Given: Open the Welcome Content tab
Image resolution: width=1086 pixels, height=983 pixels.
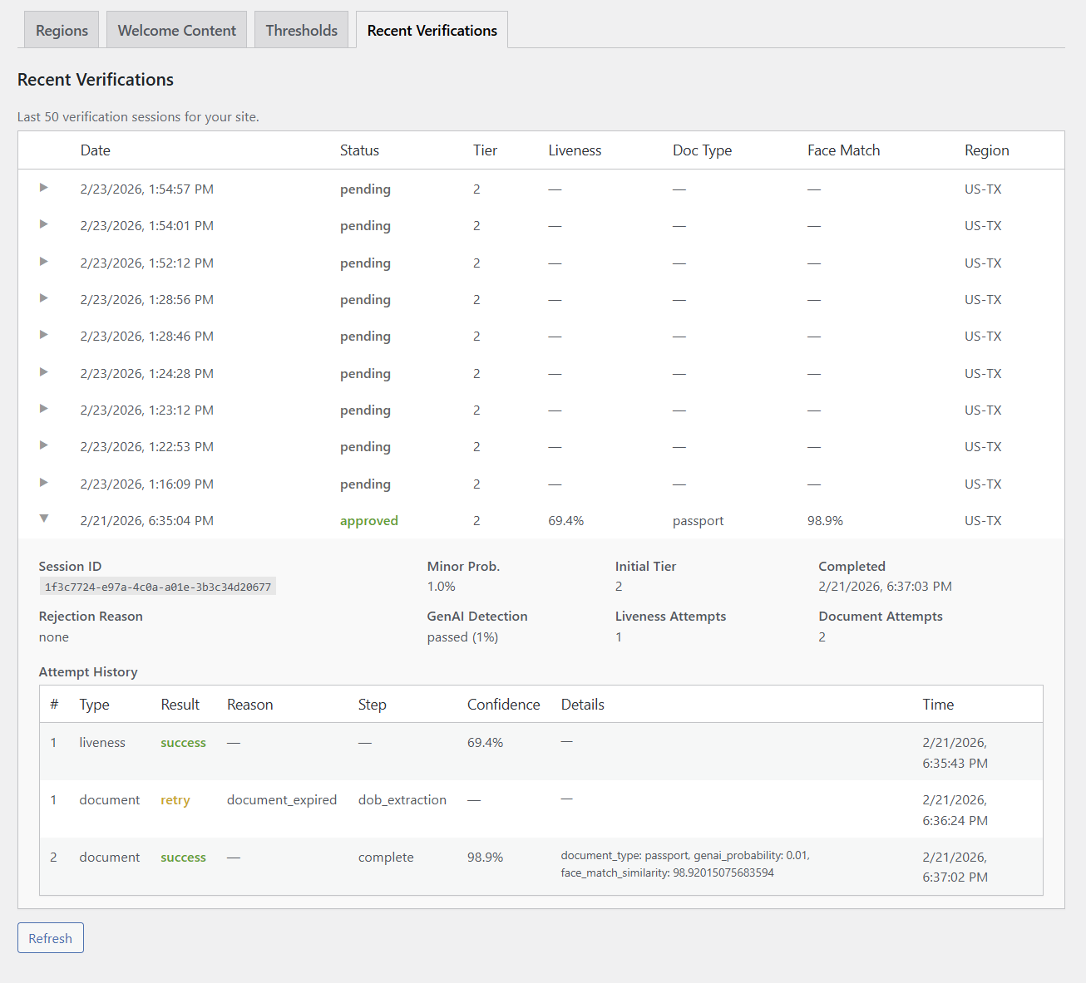Looking at the screenshot, I should click(176, 29).
